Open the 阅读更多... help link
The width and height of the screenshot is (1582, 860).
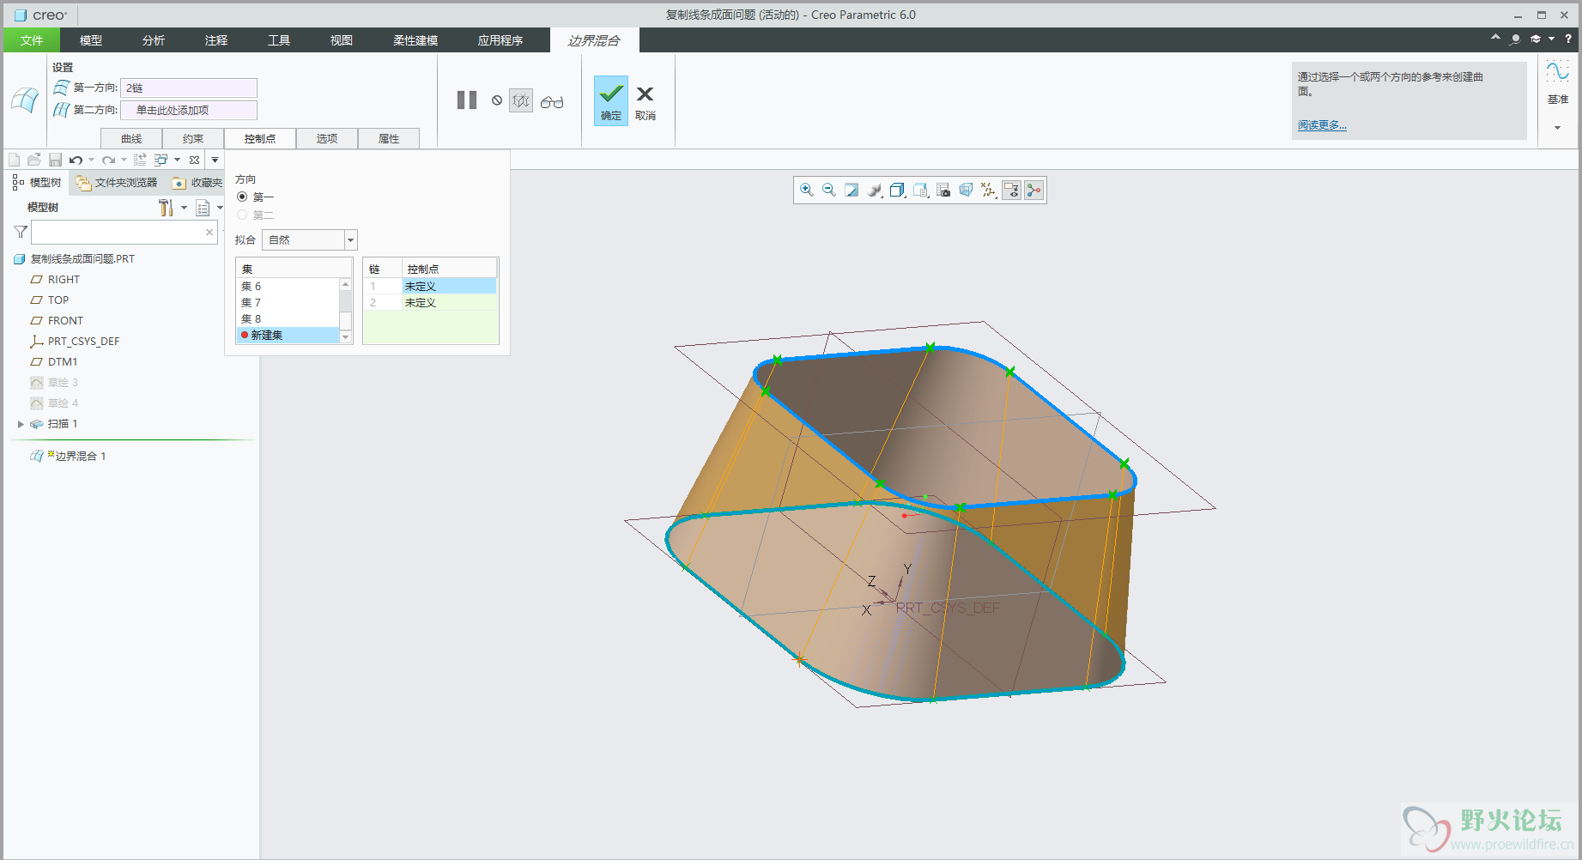tap(1322, 125)
